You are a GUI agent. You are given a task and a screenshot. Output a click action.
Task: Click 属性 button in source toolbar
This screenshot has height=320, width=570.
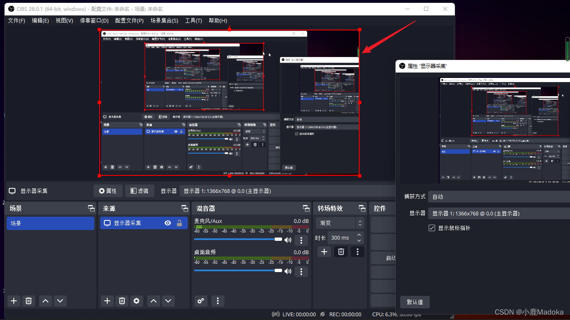(x=108, y=191)
